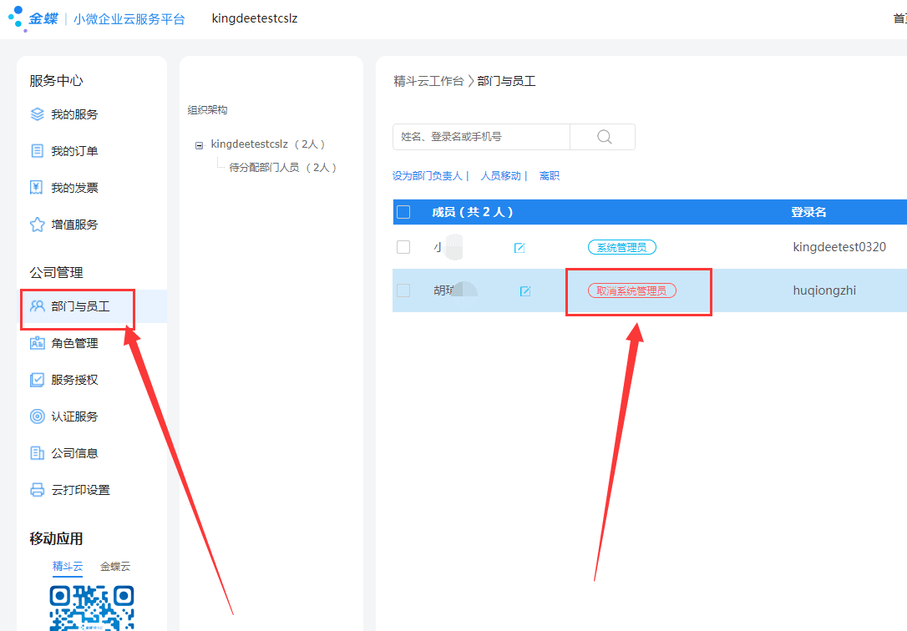Open 认证服务 in the sidebar
This screenshot has height=631, width=907.
click(x=74, y=416)
